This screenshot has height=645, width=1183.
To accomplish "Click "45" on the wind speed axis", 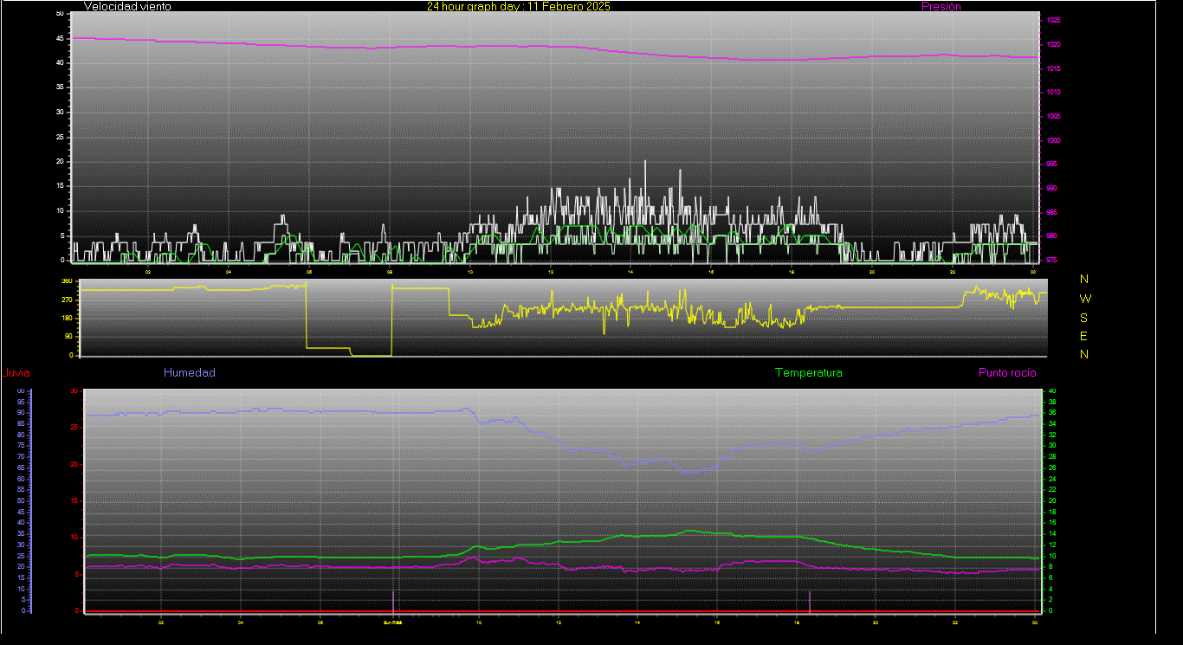I will pos(59,38).
